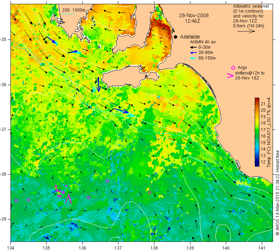This screenshot has height=252, width=280.
Task: Click the 'drifters@12h to' text
Action: [x=250, y=73]
